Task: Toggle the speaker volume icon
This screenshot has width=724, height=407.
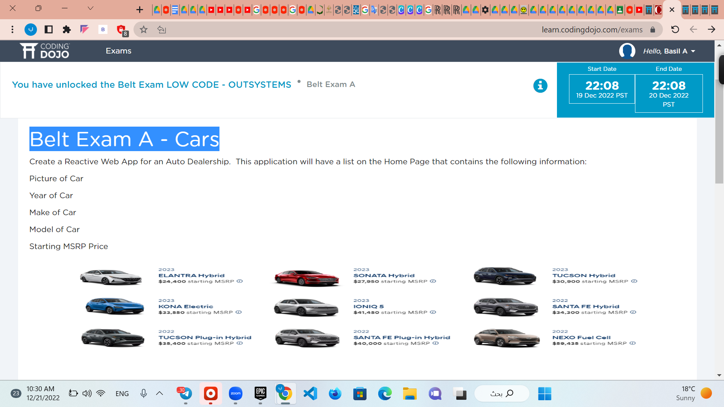Action: pos(86,393)
